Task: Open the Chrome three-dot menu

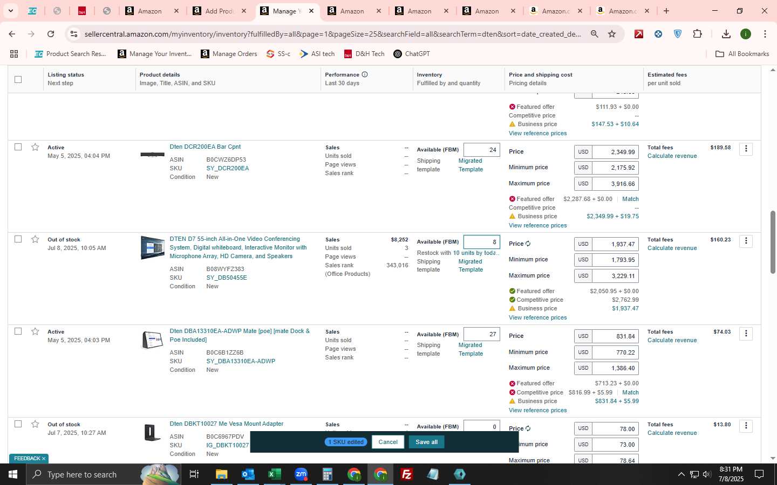Action: (765, 34)
